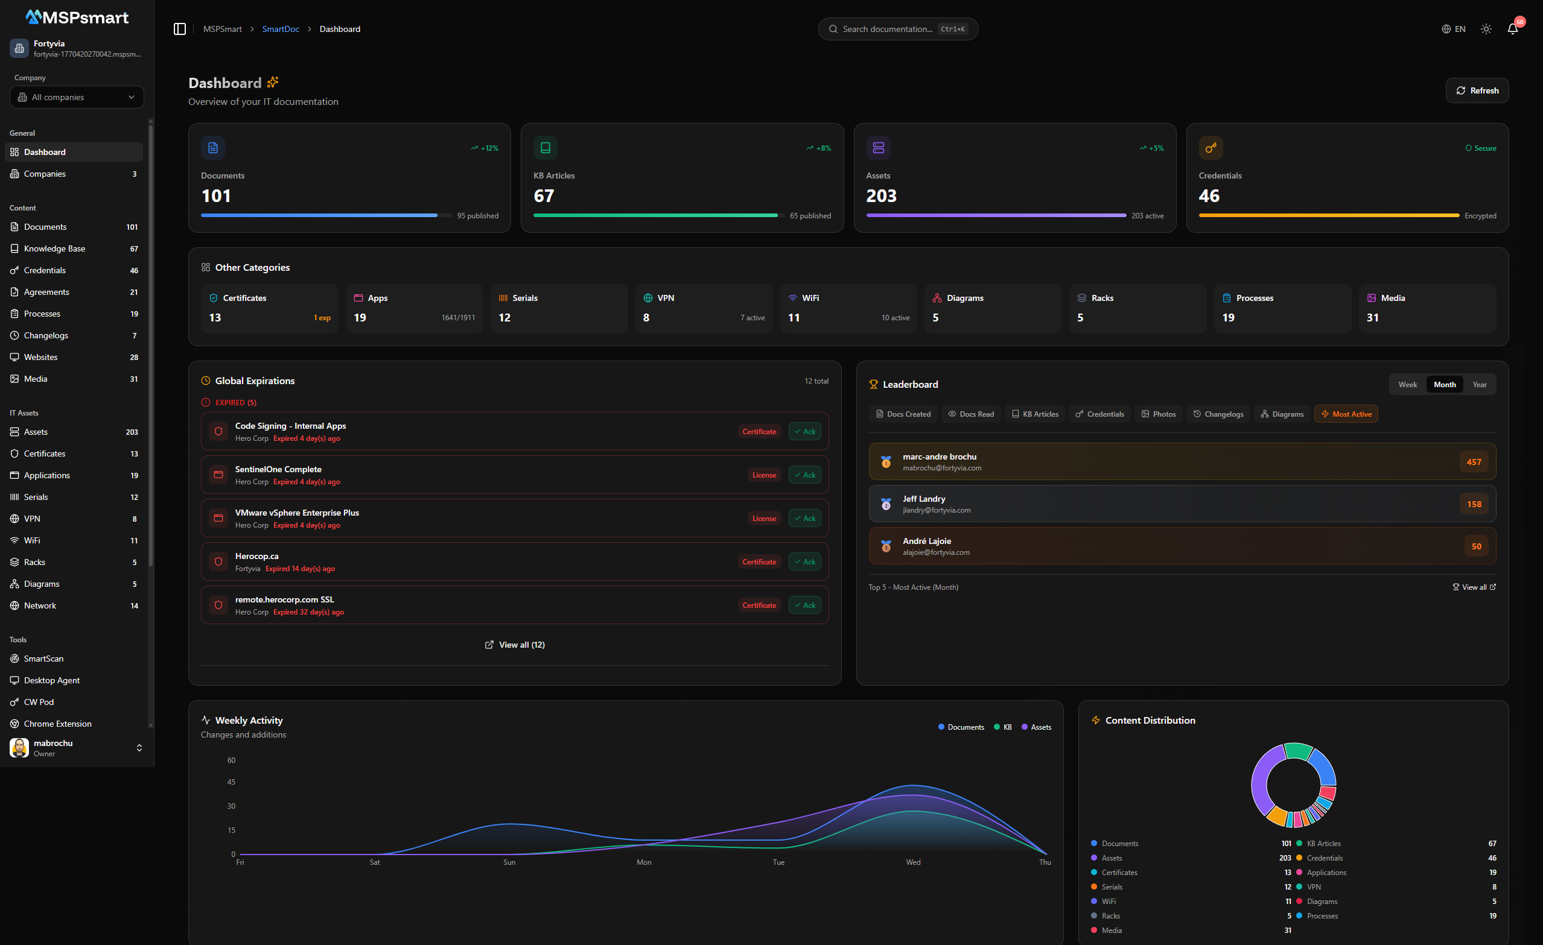This screenshot has height=945, width=1543.
Task: Open the SmartScan tool in the sidebar
Action: (43, 659)
